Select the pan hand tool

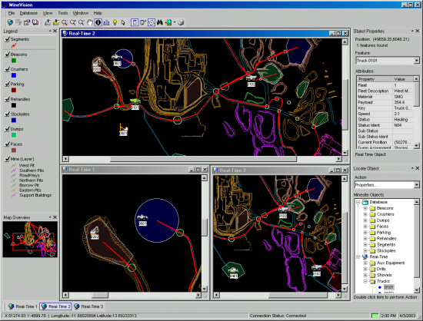[x=90, y=22]
